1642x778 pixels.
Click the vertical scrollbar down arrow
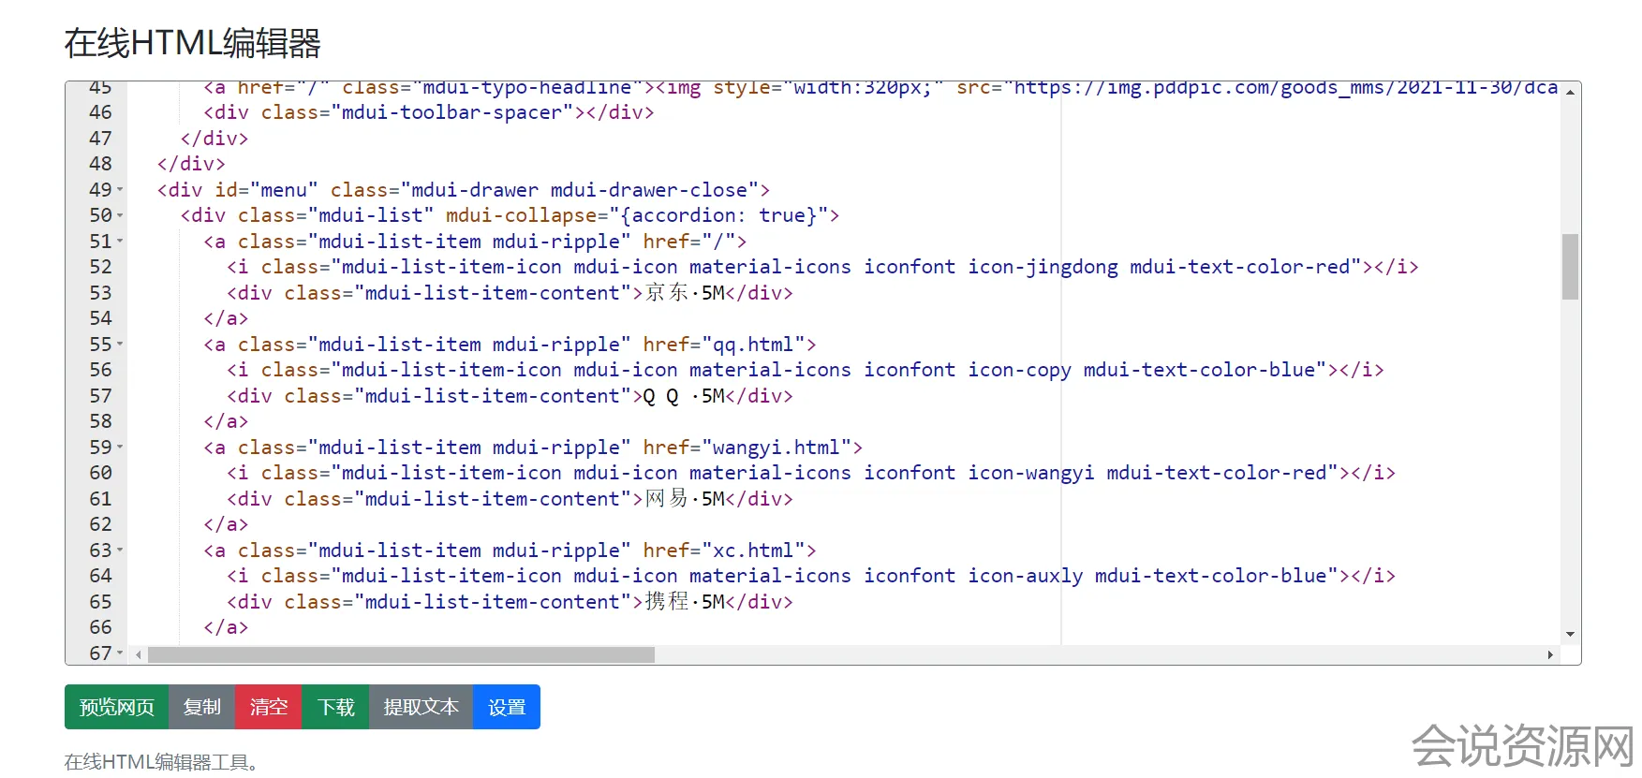pos(1570,635)
